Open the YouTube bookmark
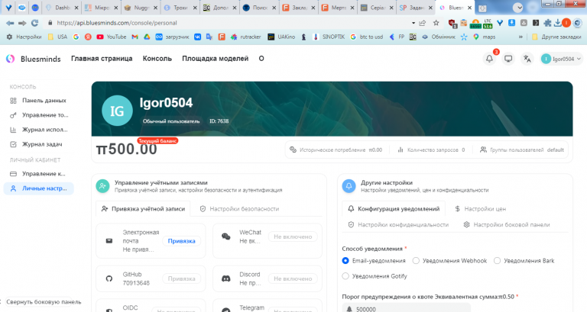 click(x=111, y=37)
